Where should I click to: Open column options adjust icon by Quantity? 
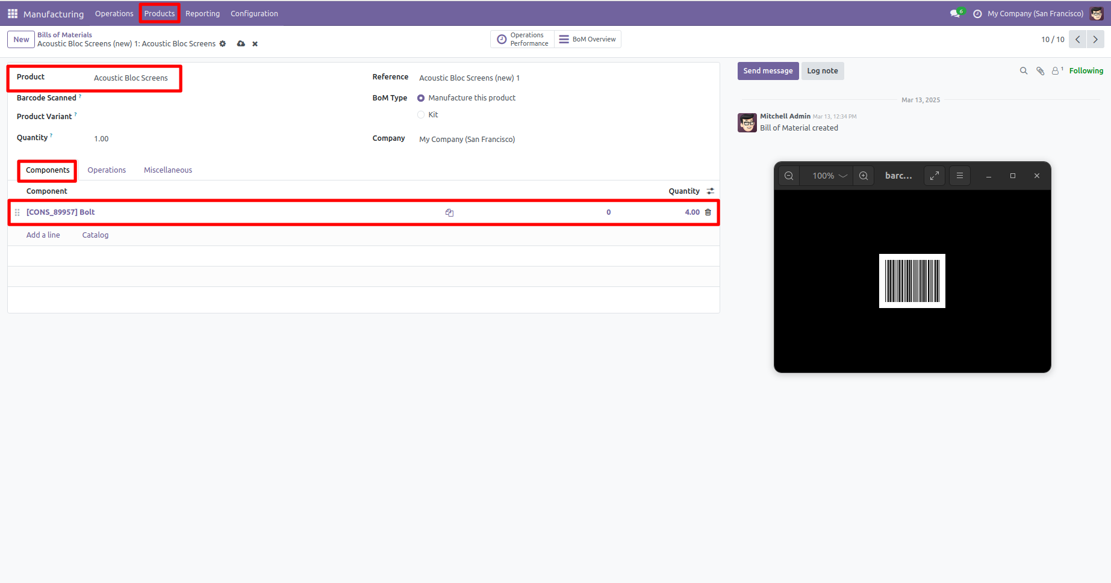point(711,191)
